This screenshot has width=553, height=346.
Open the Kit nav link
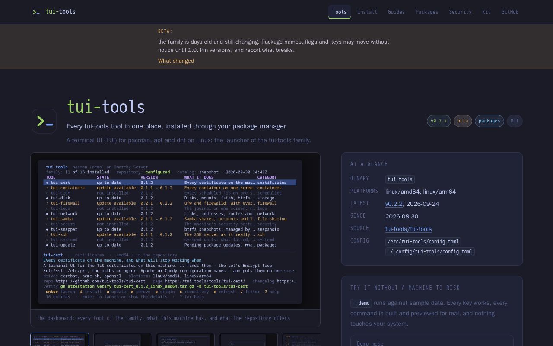tap(486, 12)
